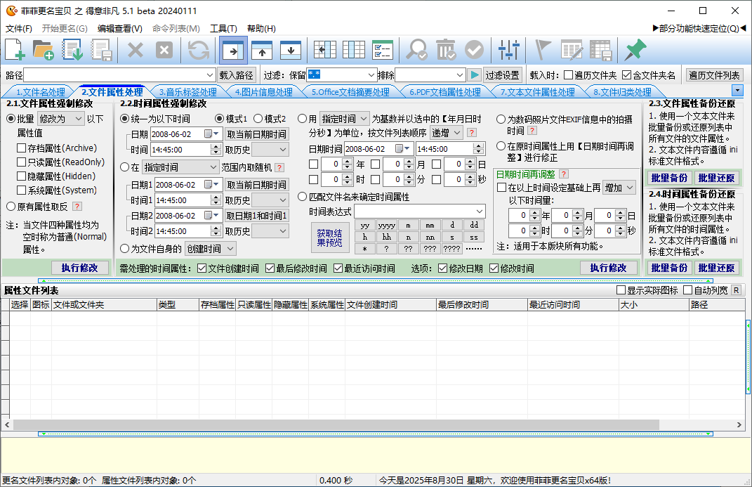This screenshot has width=752, height=487.
Task: Open the 修改为 dropdown in batch section
Action: pyautogui.click(x=60, y=119)
